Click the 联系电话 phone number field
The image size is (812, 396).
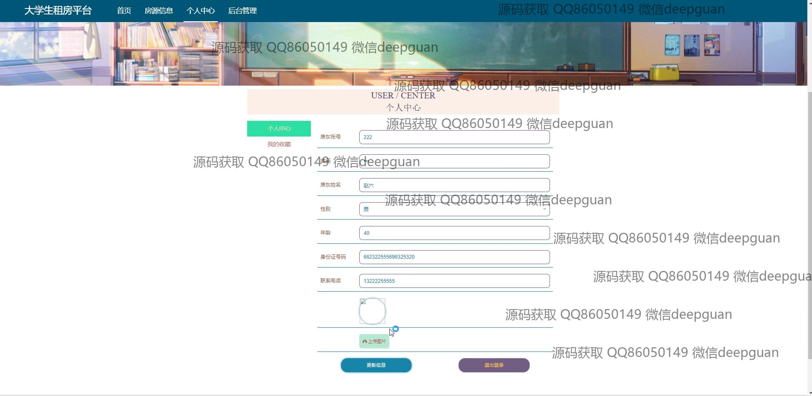tap(454, 281)
